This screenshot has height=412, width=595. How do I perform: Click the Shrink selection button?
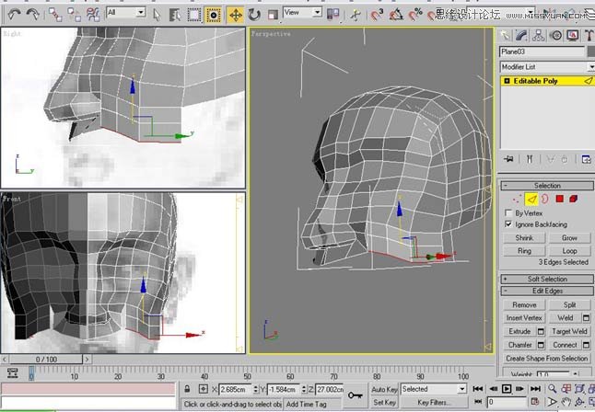point(524,237)
